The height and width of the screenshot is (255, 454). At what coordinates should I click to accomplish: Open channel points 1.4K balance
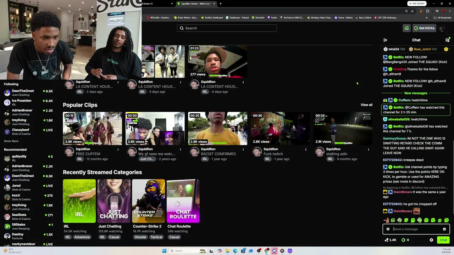pyautogui.click(x=390, y=240)
